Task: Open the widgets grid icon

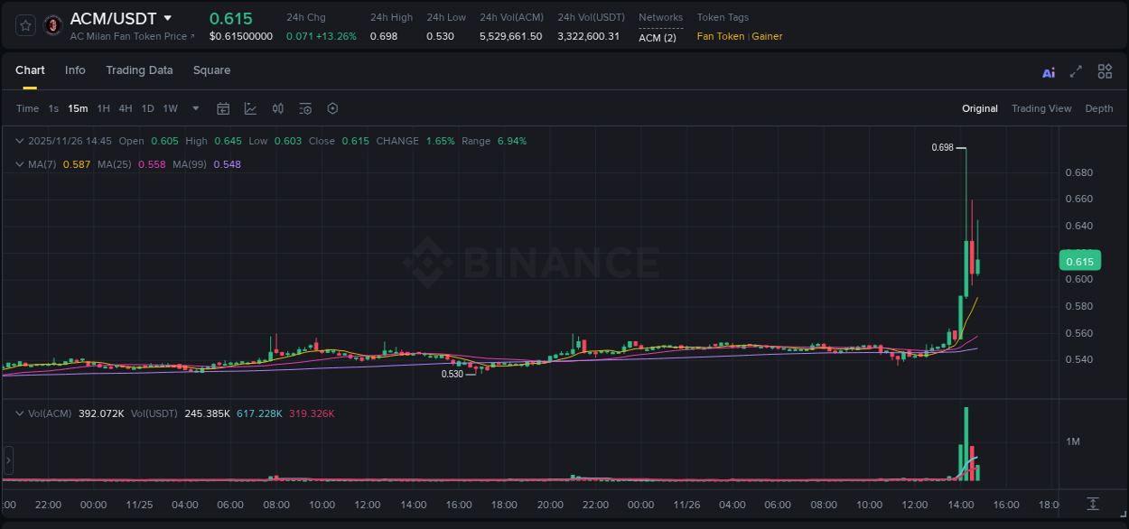Action: tap(1105, 70)
